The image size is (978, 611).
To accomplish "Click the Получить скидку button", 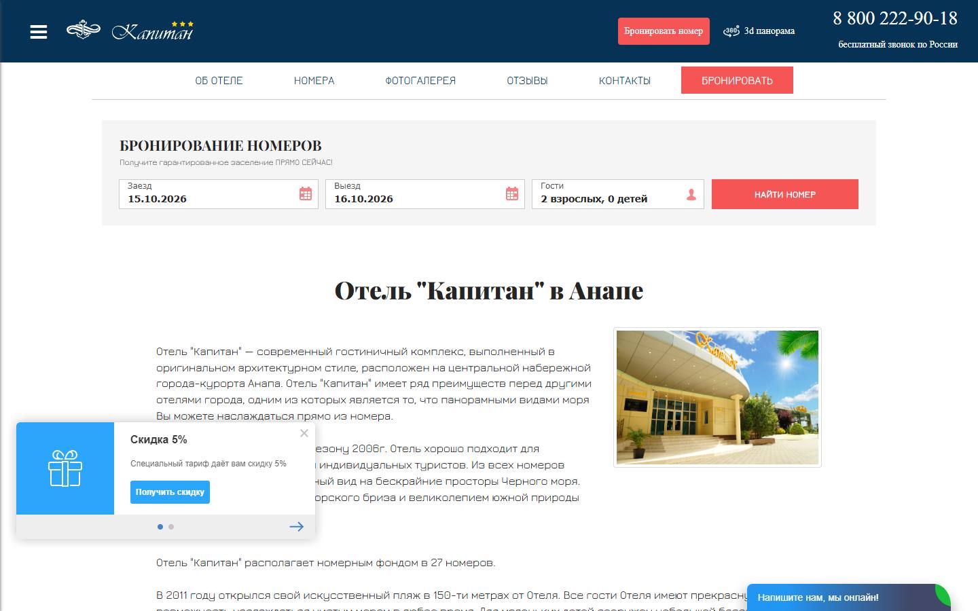I will point(170,492).
